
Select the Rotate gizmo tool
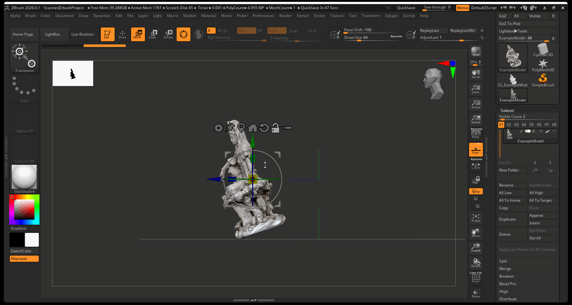[168, 34]
